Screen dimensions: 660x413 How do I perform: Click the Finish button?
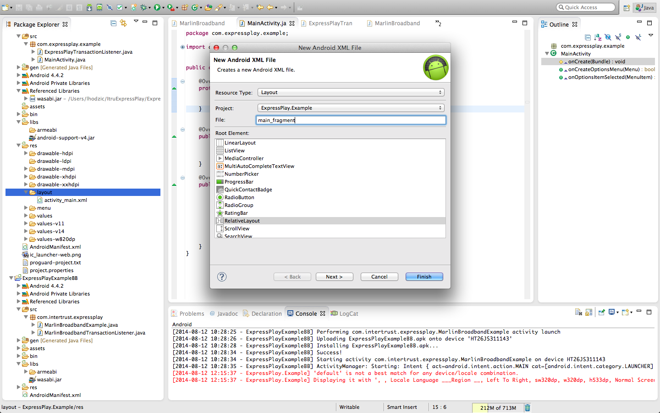click(424, 277)
